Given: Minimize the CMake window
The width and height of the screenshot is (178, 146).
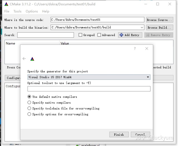Looking at the screenshot, I should 146,4.
